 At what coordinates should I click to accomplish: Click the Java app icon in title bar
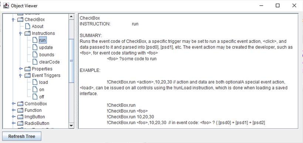[6, 6]
